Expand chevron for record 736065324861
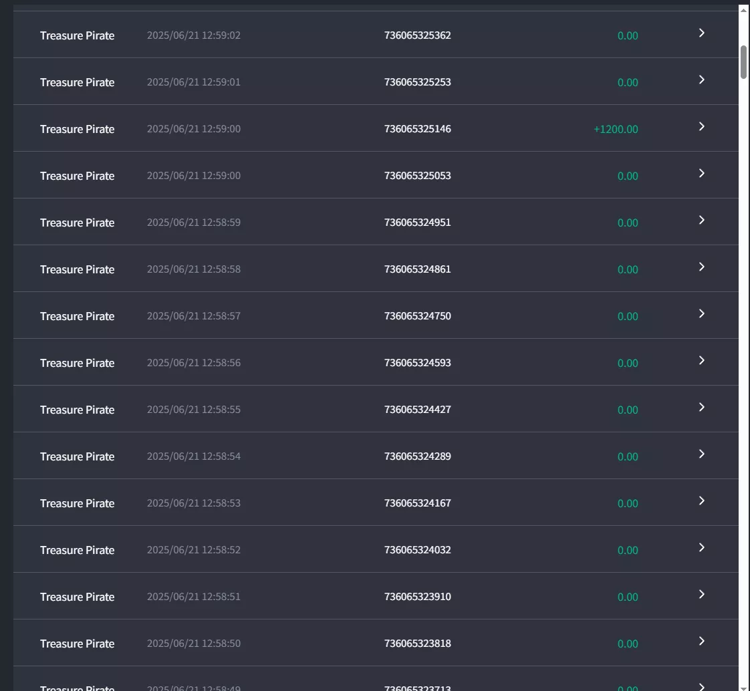 [x=702, y=267]
